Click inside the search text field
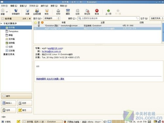Image resolution: width=164 pixels, height=123 pixels. [x=108, y=18]
